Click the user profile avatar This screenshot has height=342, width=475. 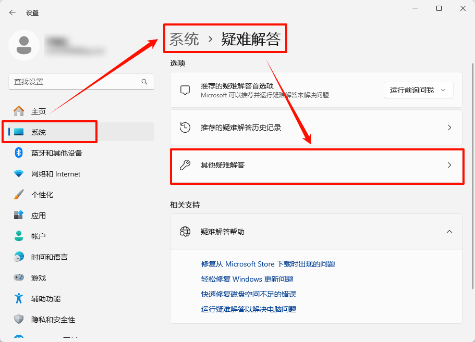23,45
